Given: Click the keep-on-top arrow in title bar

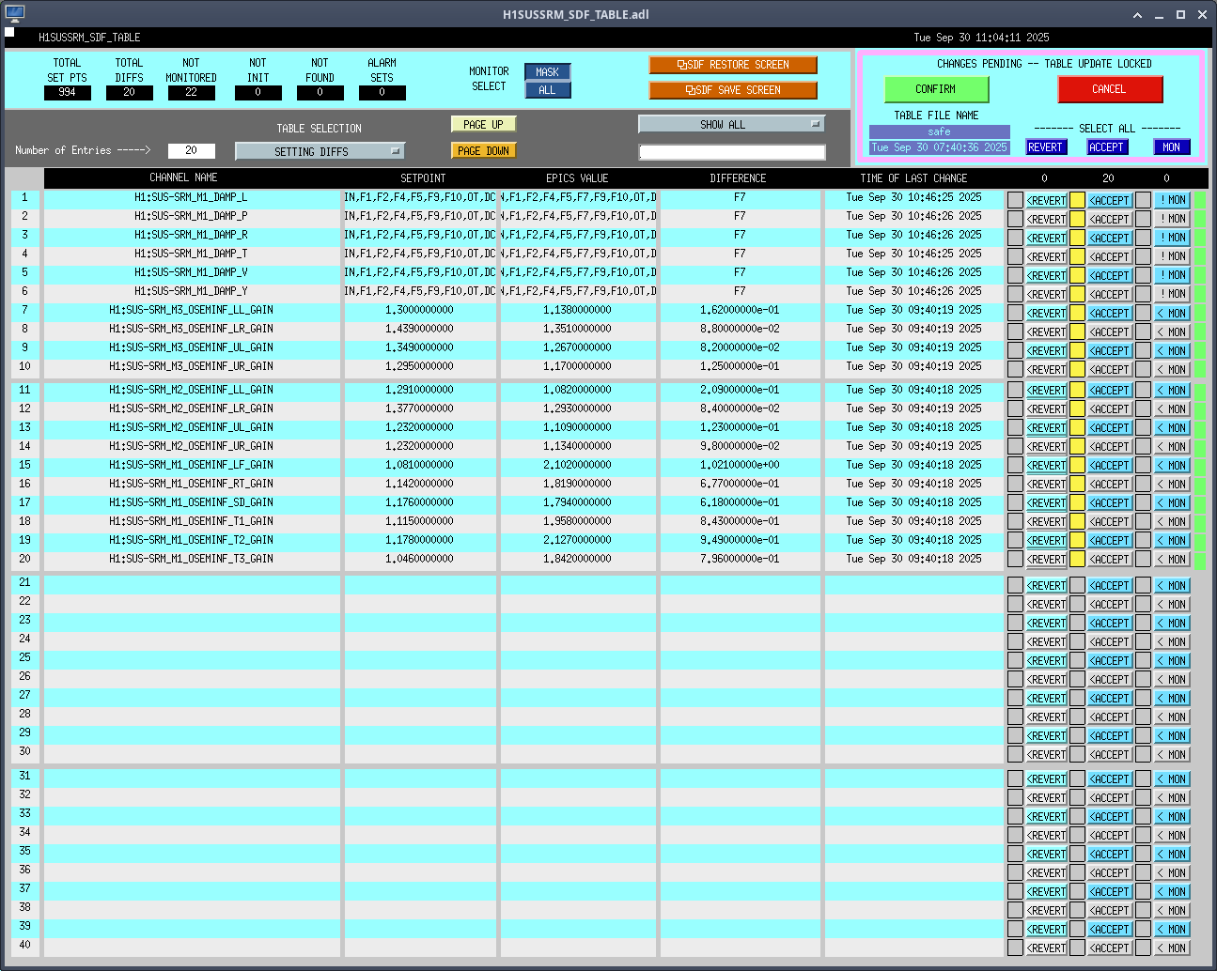Looking at the screenshot, I should [x=1137, y=14].
